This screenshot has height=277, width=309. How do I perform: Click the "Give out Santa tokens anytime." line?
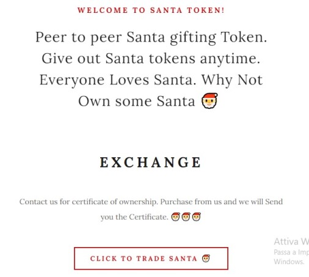coord(151,59)
